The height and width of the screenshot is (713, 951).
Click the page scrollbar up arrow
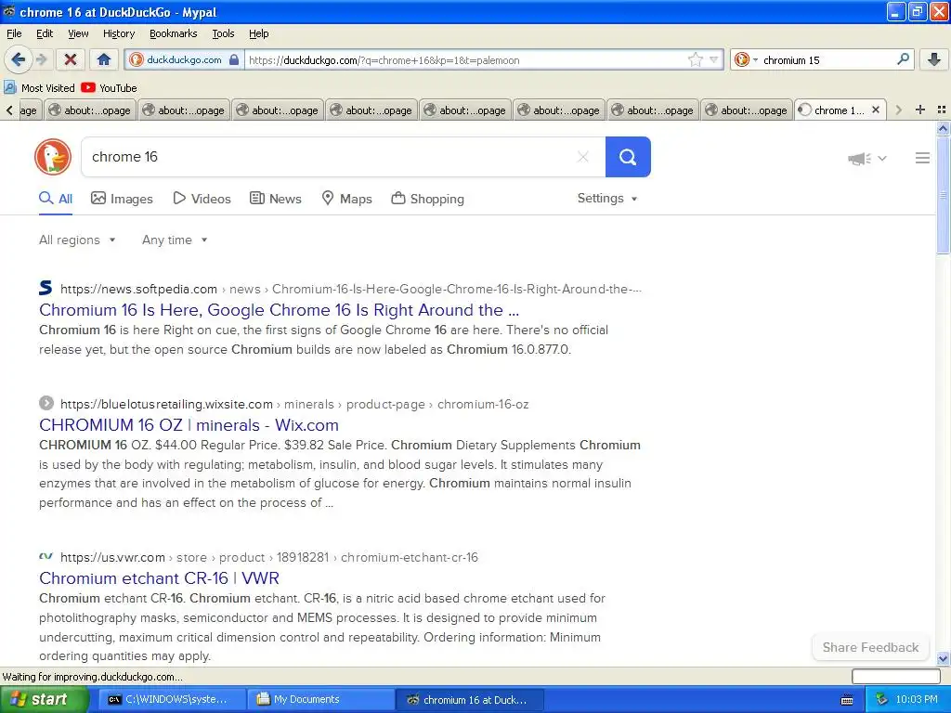click(x=943, y=128)
